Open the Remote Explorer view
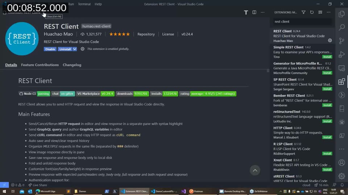The height and width of the screenshot is (195, 348). [x=341, y=68]
